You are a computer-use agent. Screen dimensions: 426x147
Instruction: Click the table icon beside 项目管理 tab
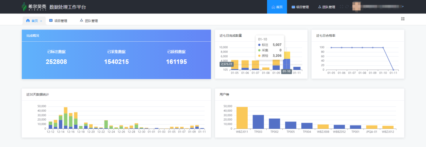[x=51, y=20]
